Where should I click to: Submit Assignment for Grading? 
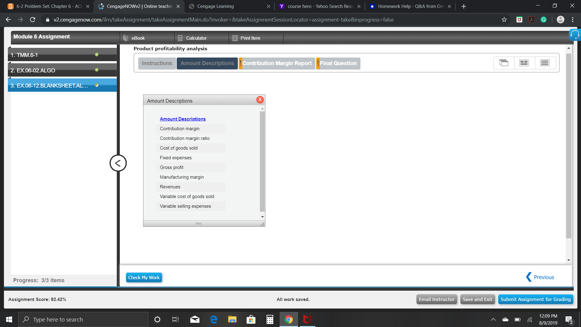(536, 299)
